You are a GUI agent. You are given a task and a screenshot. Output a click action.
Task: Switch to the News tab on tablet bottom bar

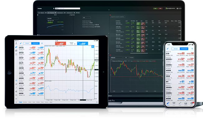42,102
